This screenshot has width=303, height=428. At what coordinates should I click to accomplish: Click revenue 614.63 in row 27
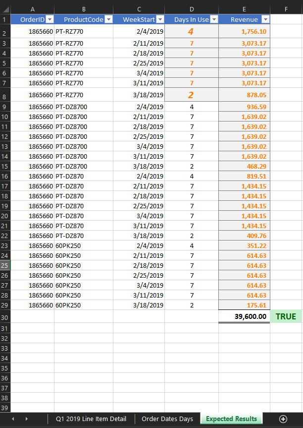244,285
